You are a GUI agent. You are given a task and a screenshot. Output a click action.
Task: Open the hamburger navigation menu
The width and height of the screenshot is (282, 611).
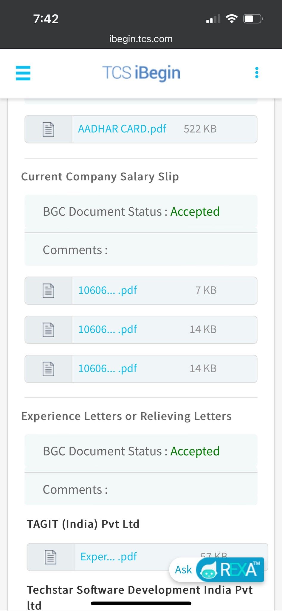click(x=23, y=73)
